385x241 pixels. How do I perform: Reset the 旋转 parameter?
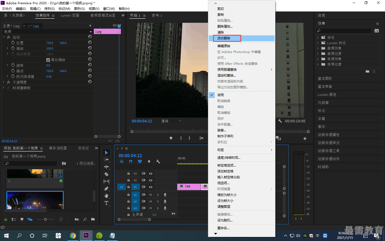[x=90, y=65]
